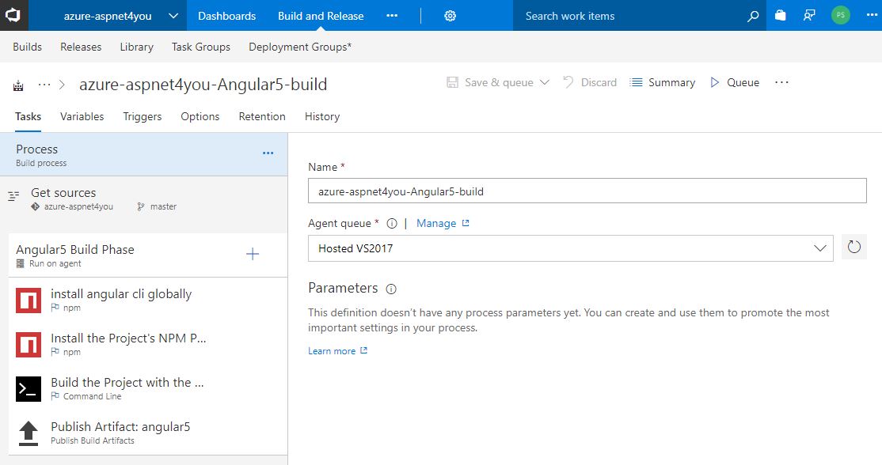Open the Dashboards hub
The image size is (882, 465).
(x=226, y=16)
